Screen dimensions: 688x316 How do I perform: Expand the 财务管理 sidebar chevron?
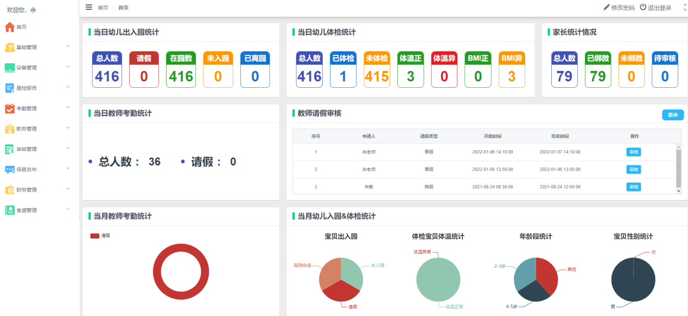tap(68, 189)
